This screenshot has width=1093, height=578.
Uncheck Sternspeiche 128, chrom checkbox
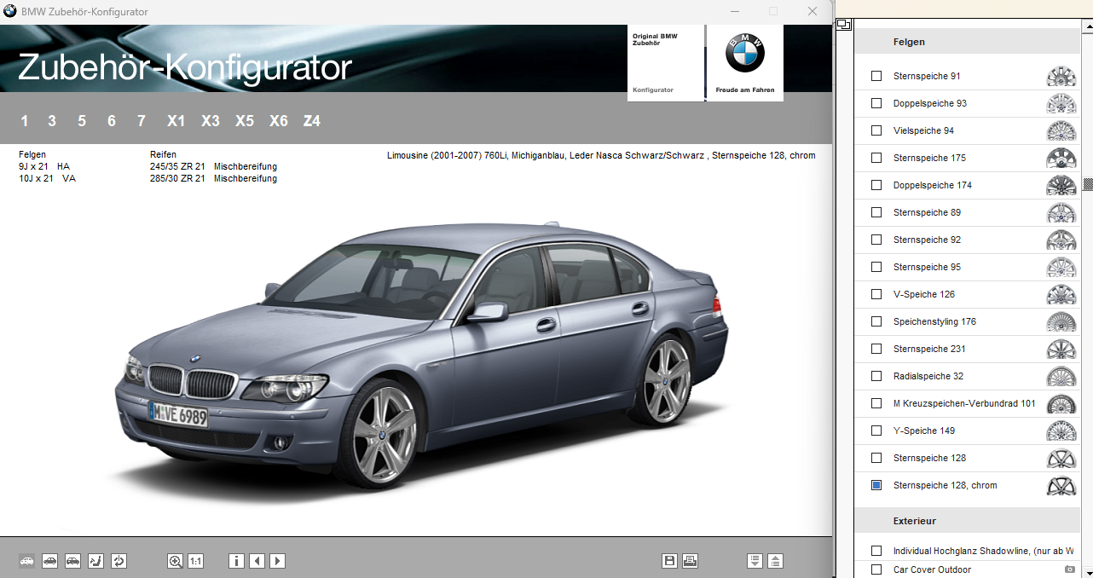click(876, 485)
